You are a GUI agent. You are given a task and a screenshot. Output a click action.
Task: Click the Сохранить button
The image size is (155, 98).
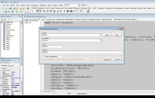coord(107,59)
